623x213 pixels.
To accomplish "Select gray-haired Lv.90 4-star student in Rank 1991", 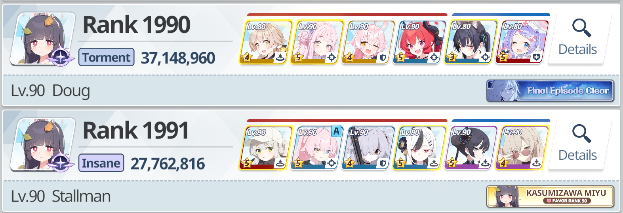I will (x=368, y=148).
